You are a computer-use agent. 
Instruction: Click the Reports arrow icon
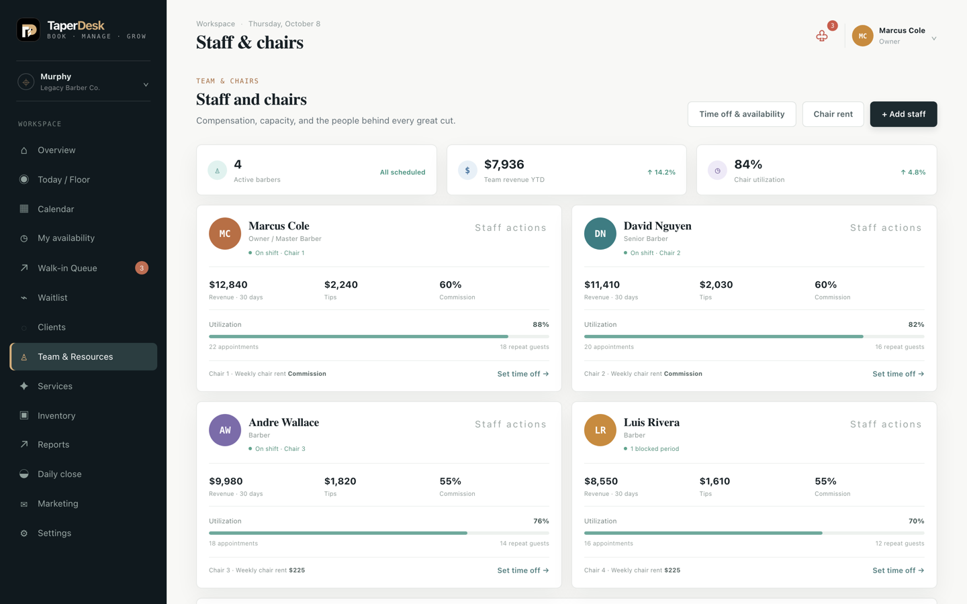24,444
